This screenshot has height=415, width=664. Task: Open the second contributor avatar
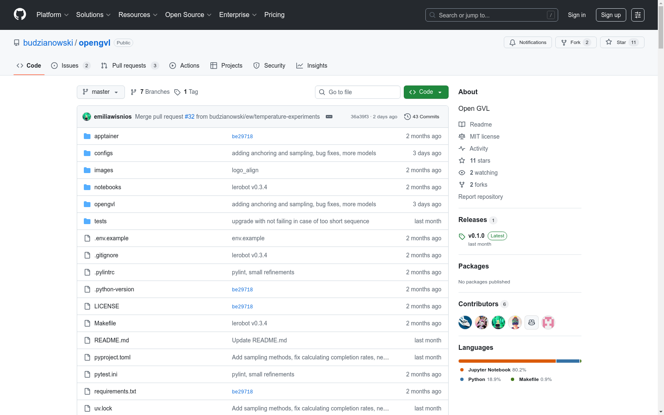[482, 322]
